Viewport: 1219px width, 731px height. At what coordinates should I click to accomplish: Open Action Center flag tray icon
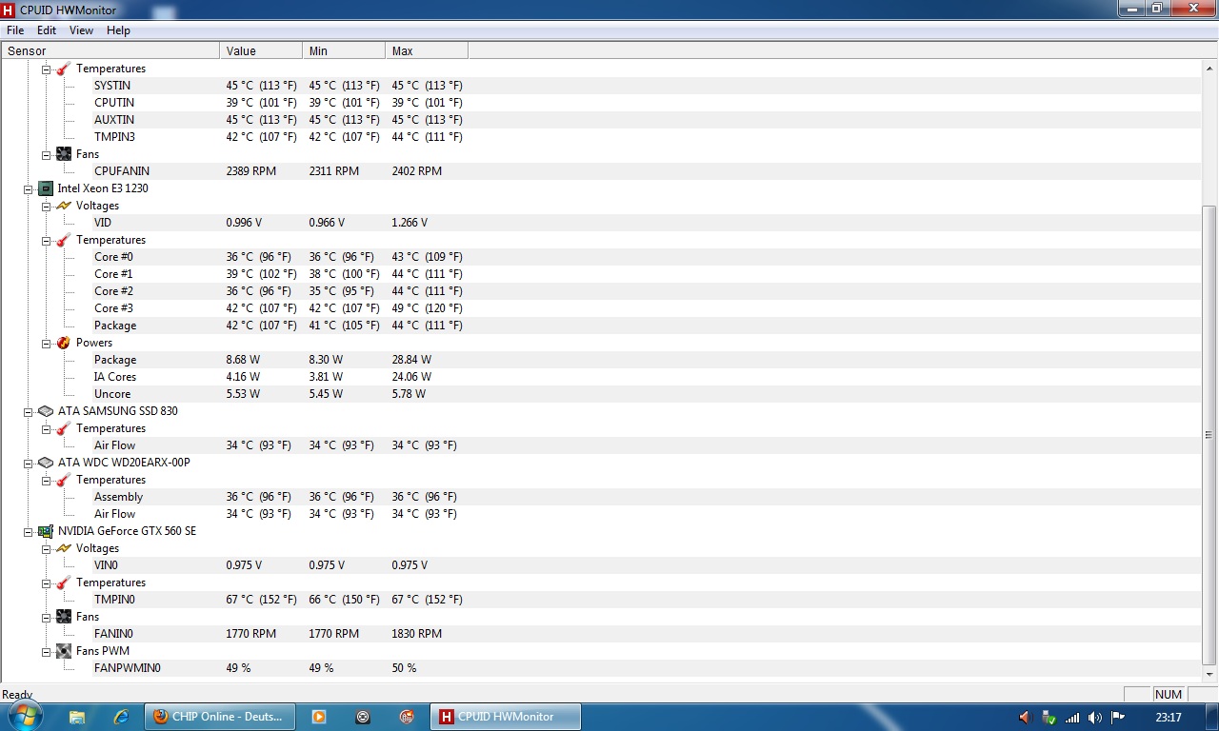pyautogui.click(x=1118, y=718)
